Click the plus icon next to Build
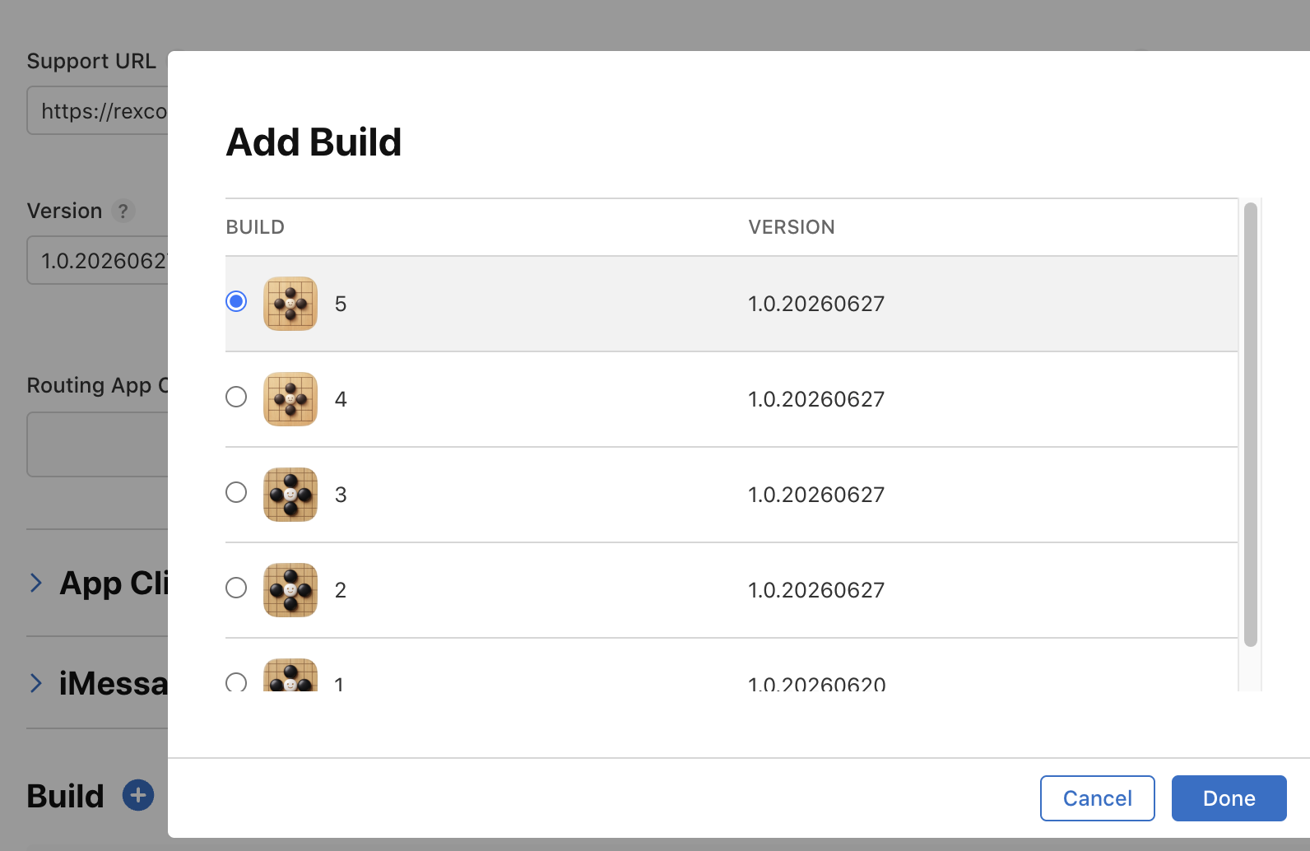 (x=138, y=795)
